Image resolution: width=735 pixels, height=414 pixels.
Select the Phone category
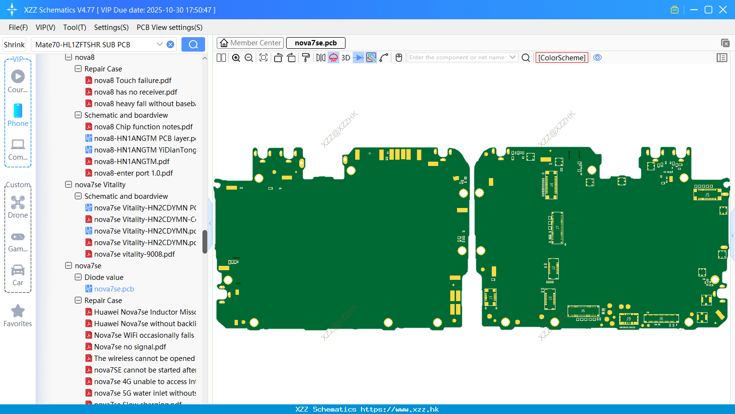(x=18, y=115)
